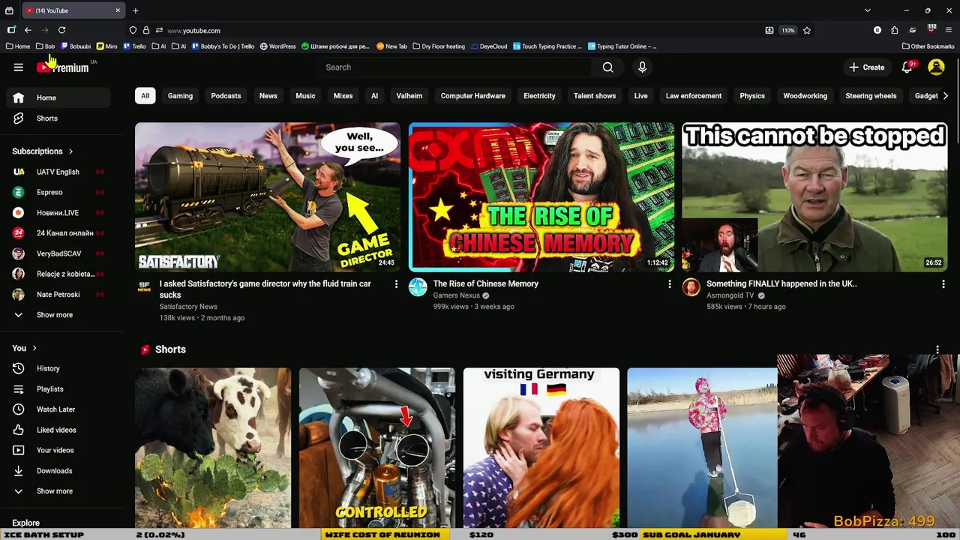Open the browser extensions puzzle icon
Screen dimensions: 960x540
(x=895, y=31)
